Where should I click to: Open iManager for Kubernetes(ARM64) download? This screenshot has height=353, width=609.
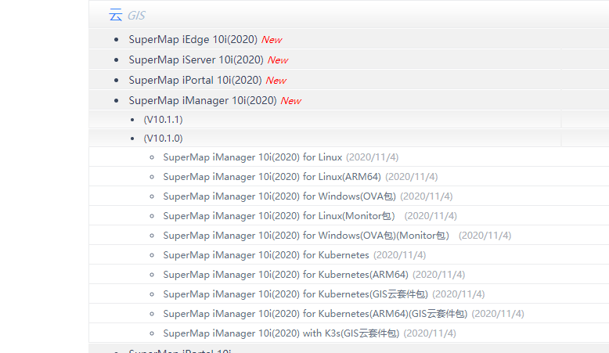pyautogui.click(x=286, y=275)
